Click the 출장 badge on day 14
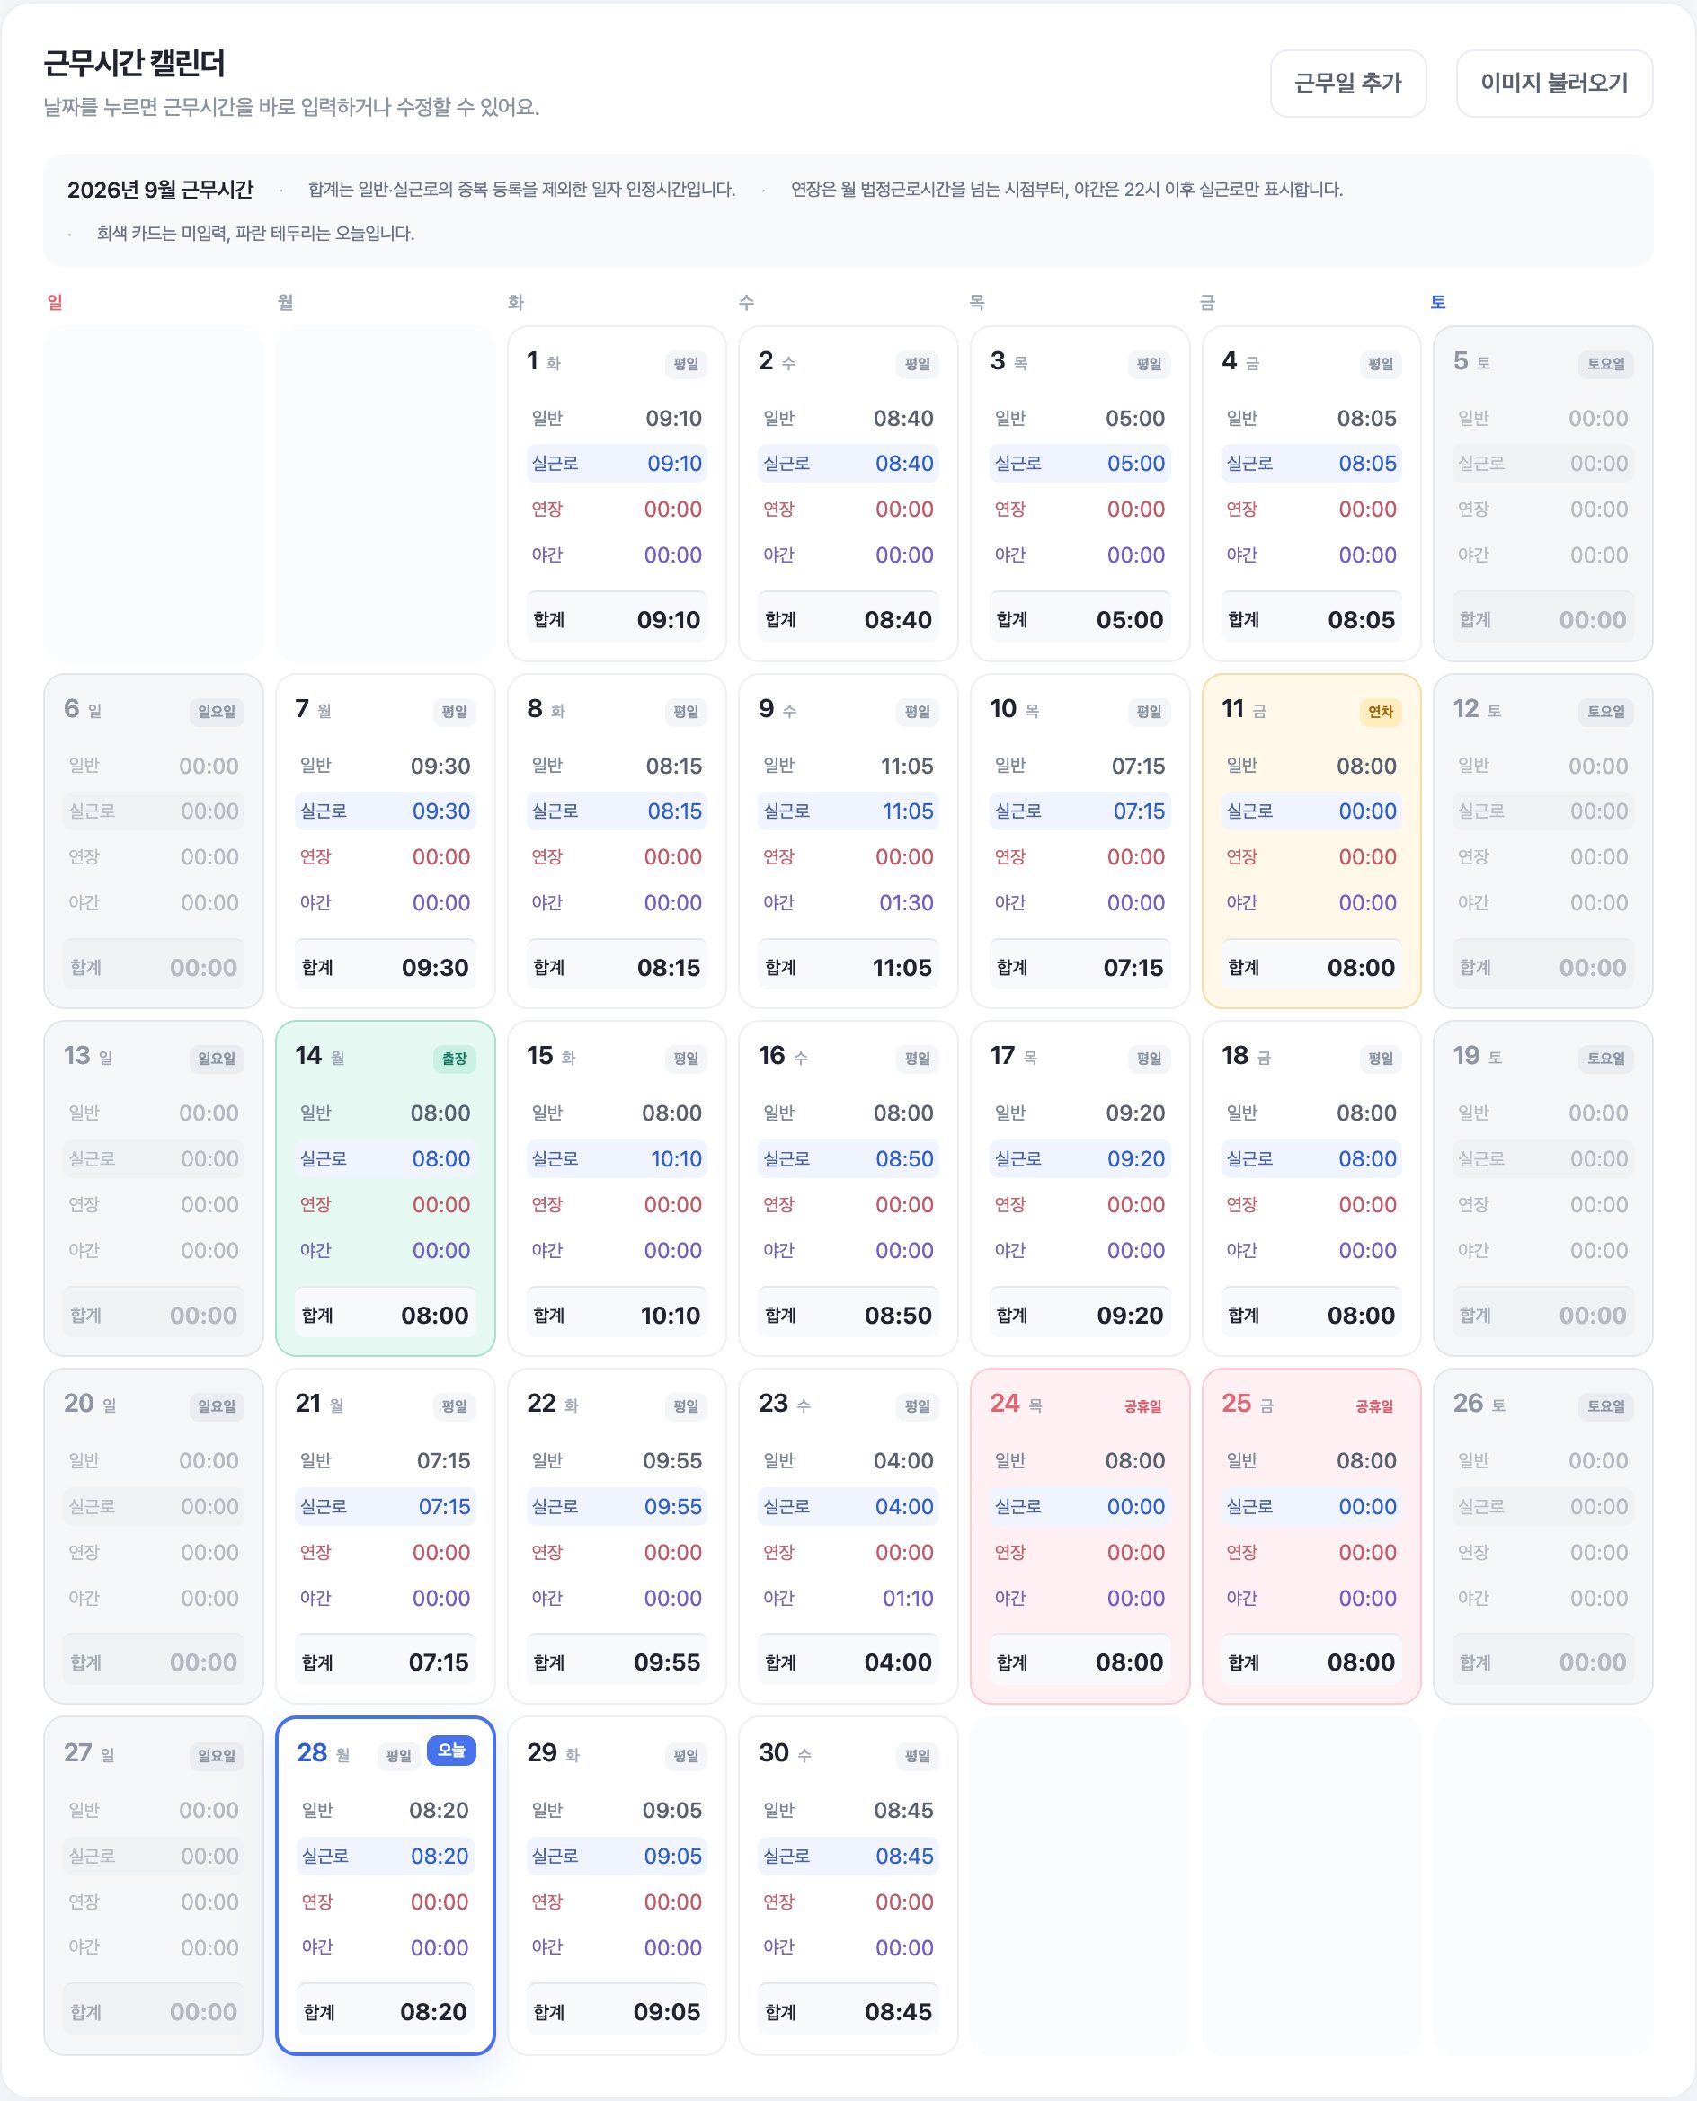Screen dimensions: 1697x2101 point(455,1059)
